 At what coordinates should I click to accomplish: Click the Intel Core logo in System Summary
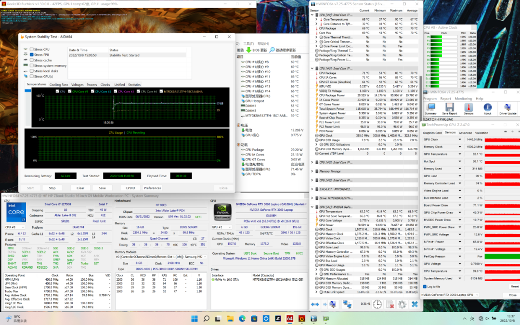tap(16, 212)
